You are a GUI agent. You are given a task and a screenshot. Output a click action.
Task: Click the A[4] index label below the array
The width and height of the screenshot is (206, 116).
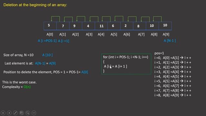click(101, 34)
